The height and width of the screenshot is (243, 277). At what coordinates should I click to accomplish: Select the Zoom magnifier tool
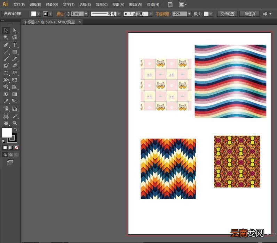coord(15,123)
